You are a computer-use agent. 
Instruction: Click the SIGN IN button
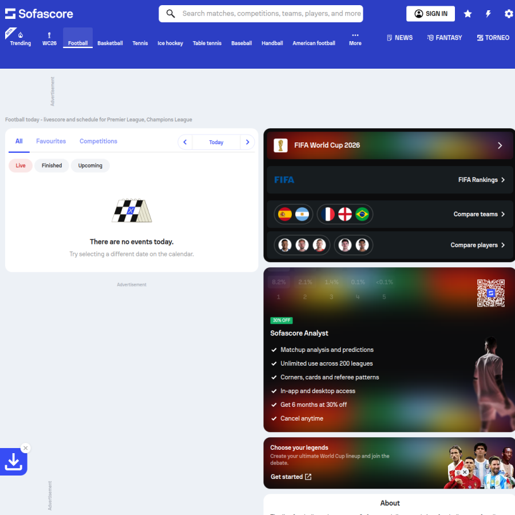click(x=430, y=14)
